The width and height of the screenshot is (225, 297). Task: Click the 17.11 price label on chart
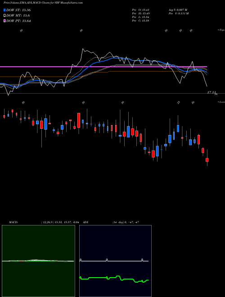pyautogui.click(x=212, y=92)
